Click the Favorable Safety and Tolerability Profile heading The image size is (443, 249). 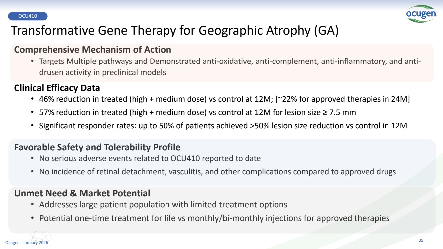tap(97, 147)
